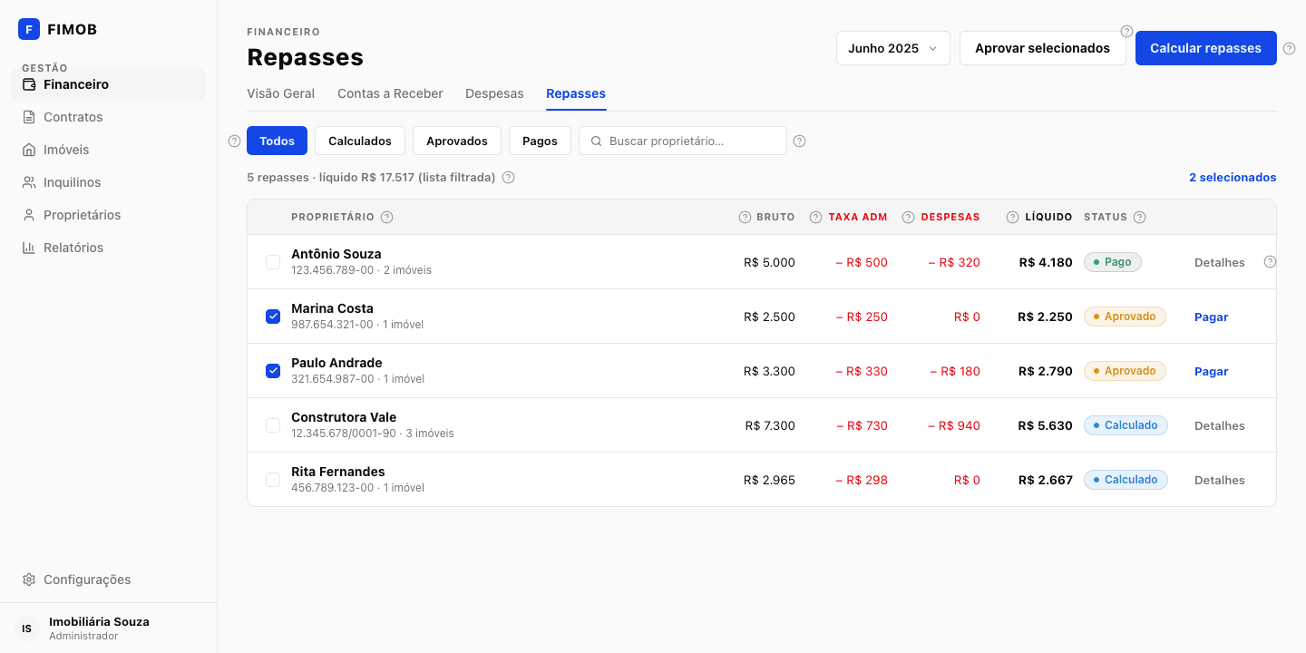1306x653 pixels.
Task: Tick the Rita Fernandes row checkbox
Action: pos(273,480)
